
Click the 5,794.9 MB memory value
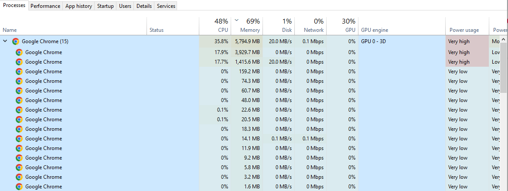click(247, 41)
